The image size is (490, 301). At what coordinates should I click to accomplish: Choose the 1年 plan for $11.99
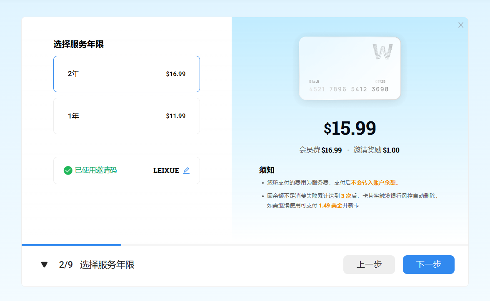126,116
